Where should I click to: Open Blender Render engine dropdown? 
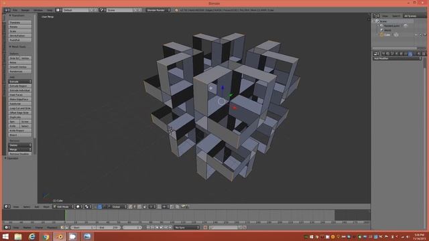pos(158,10)
